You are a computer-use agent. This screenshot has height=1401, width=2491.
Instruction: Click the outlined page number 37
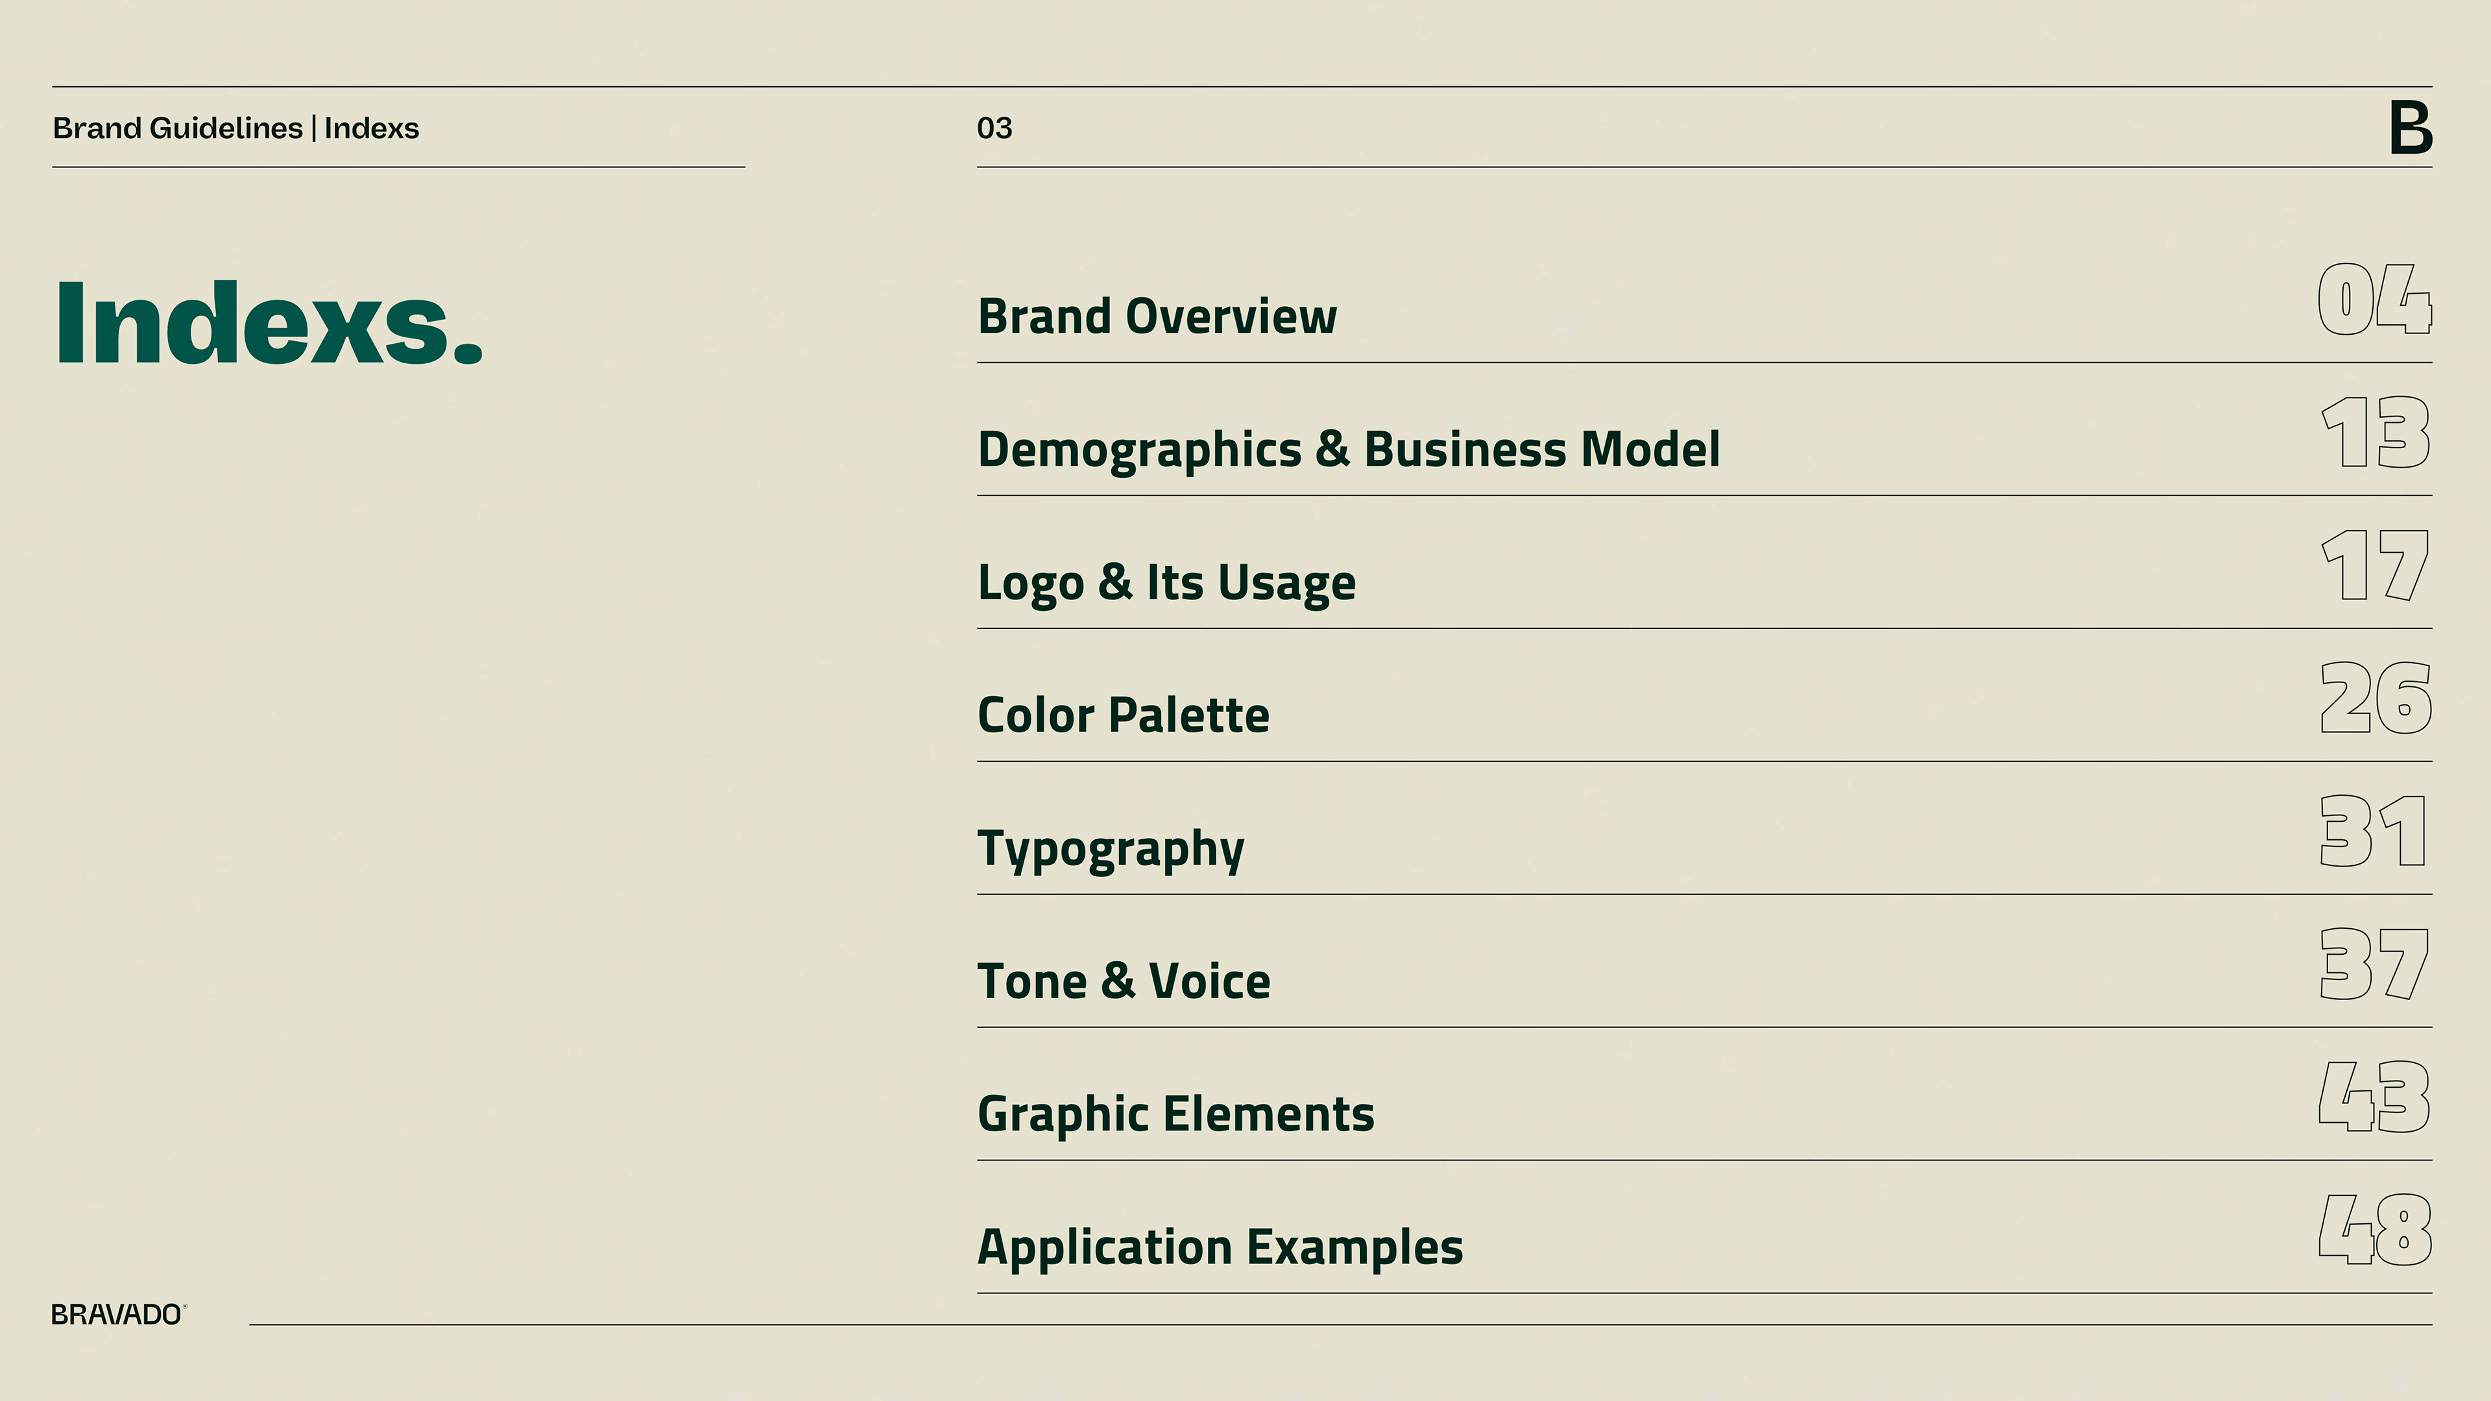(2374, 964)
